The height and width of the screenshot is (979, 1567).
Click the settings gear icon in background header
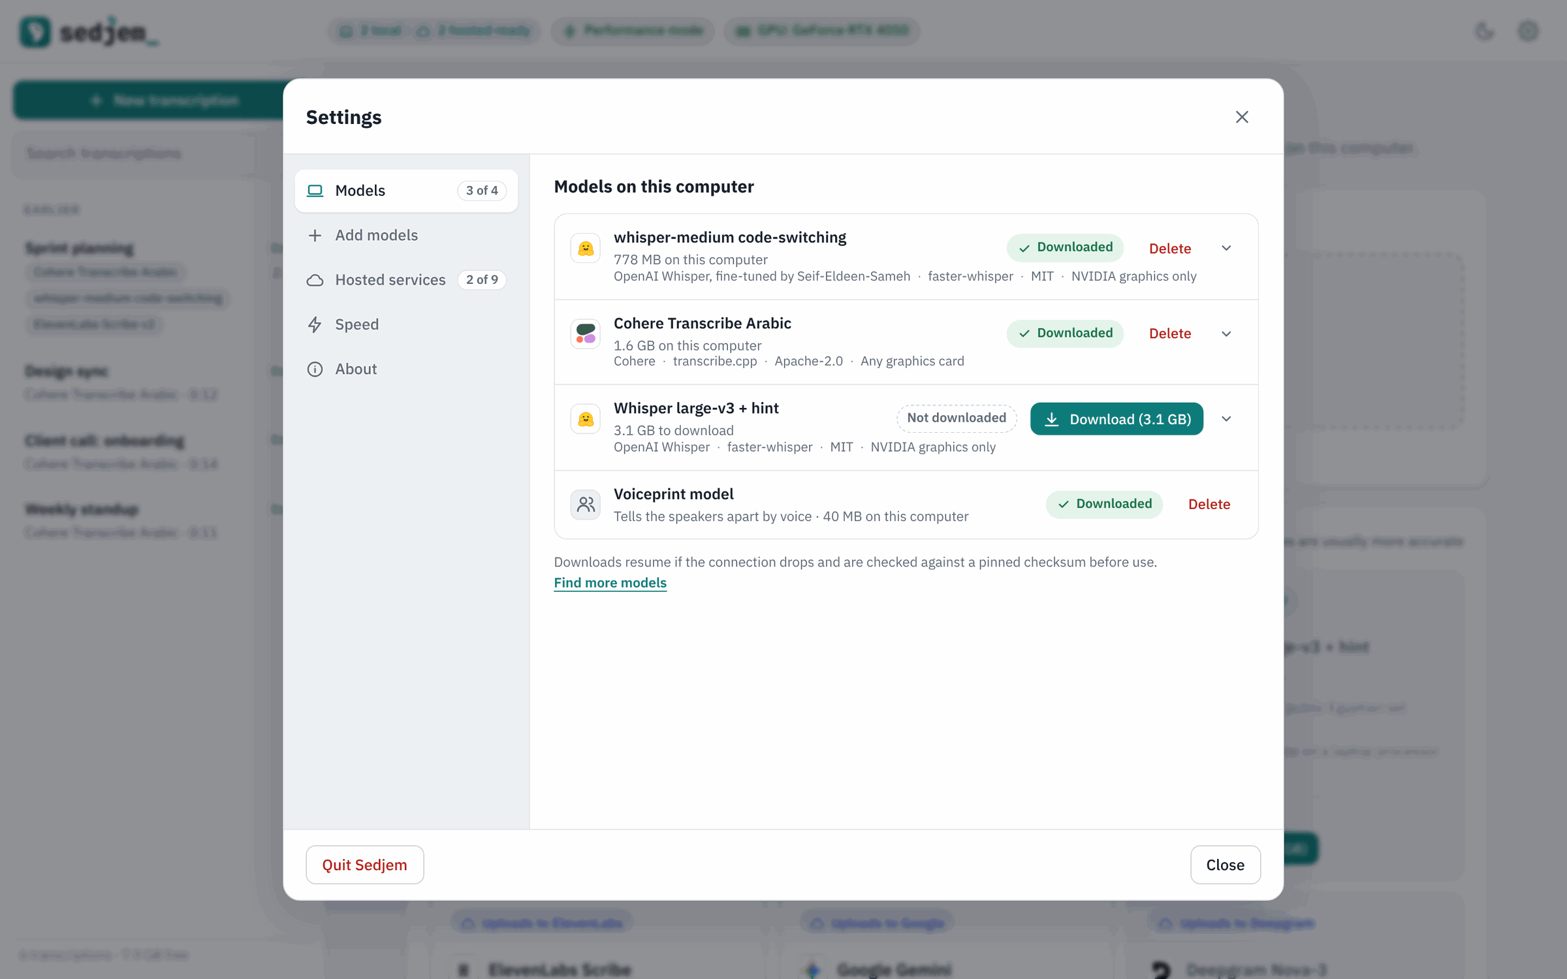click(x=1528, y=31)
